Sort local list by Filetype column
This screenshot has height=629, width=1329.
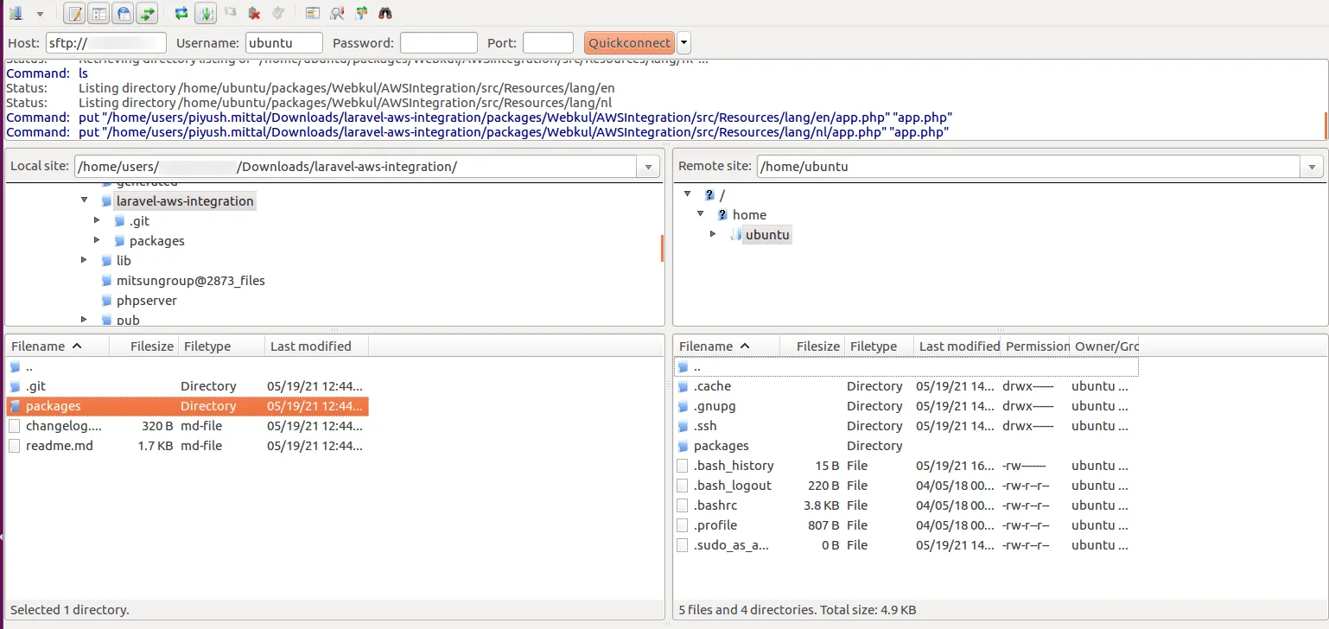[221, 346]
